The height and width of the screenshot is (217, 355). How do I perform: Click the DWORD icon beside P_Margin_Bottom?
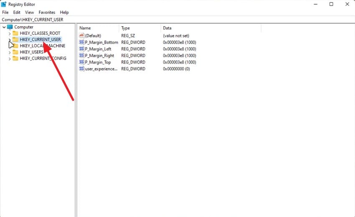tap(81, 42)
